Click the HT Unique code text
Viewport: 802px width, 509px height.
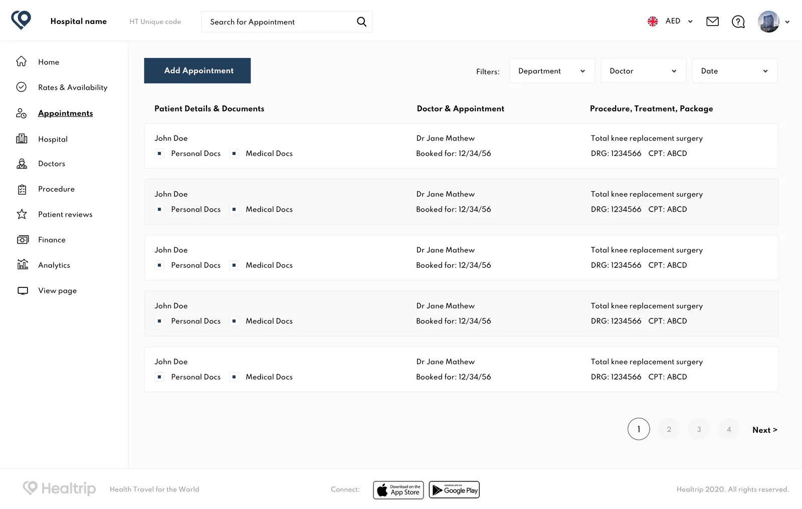(x=155, y=22)
